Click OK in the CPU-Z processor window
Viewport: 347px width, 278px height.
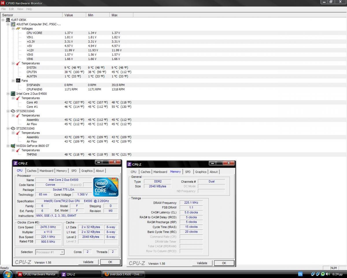click(x=110, y=262)
